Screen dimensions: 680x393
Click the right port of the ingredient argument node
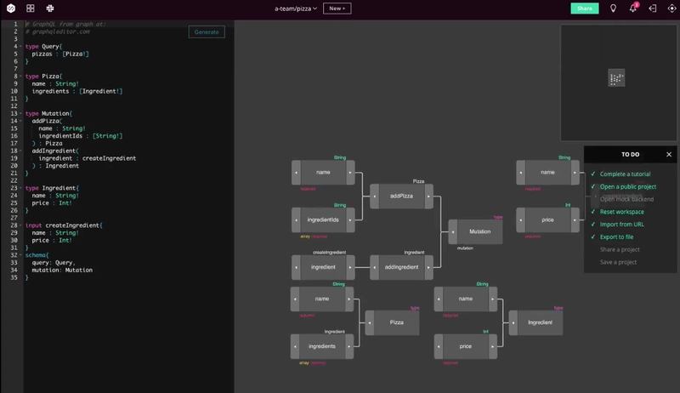tap(350, 267)
